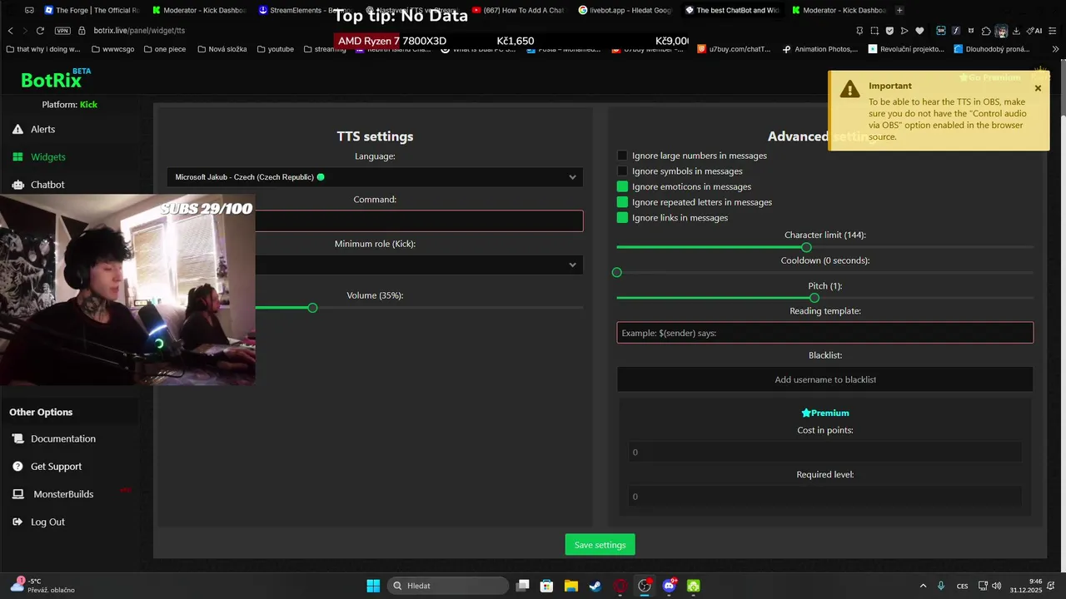Click the Log Out link

pyautogui.click(x=47, y=522)
